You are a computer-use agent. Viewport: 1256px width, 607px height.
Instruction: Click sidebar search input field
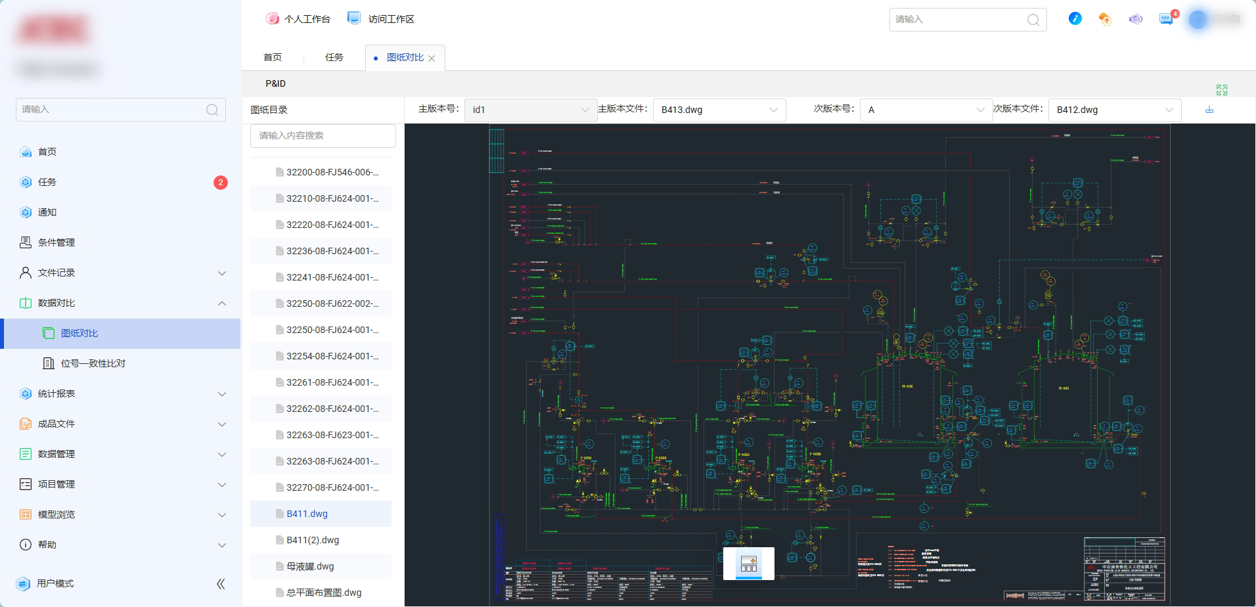[121, 110]
